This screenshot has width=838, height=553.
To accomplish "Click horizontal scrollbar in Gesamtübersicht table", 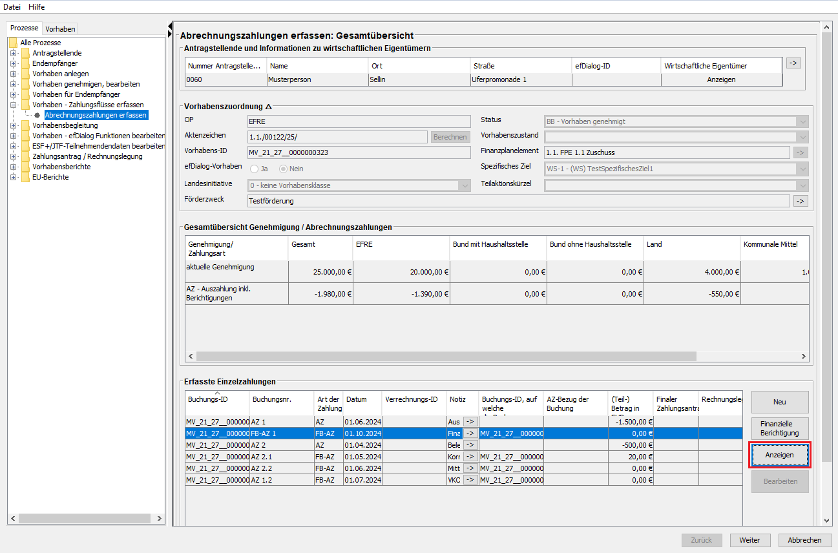I will coord(446,357).
